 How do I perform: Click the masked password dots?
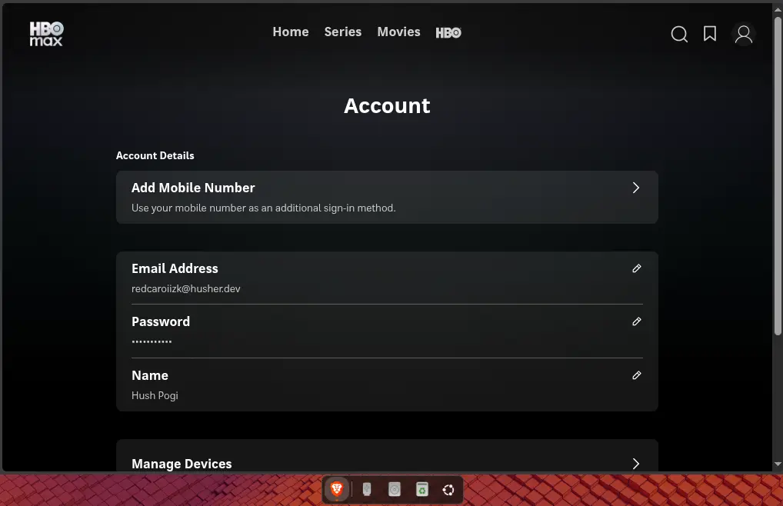coord(152,342)
